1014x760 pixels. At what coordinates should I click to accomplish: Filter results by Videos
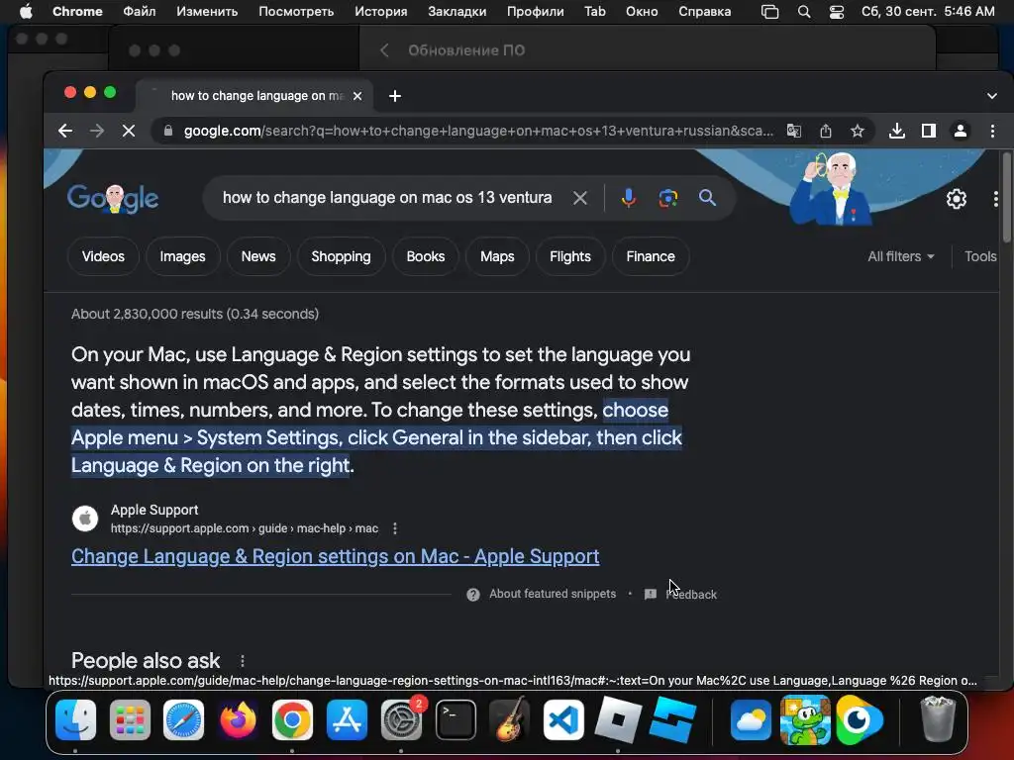tap(103, 256)
